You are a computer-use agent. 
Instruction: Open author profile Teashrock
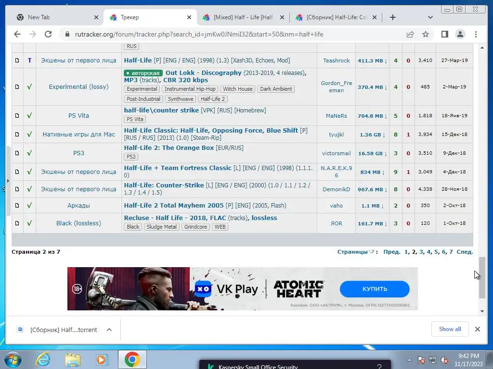pos(337,61)
